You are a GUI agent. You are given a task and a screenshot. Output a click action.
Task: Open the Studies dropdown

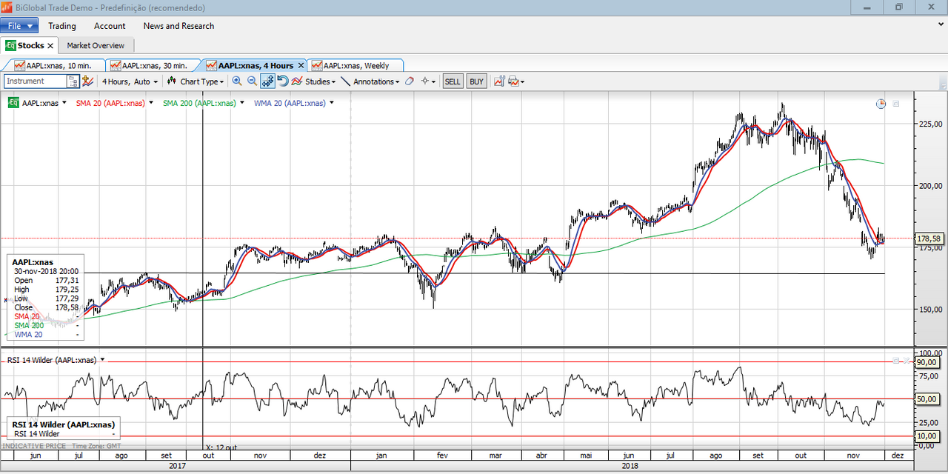click(x=313, y=81)
